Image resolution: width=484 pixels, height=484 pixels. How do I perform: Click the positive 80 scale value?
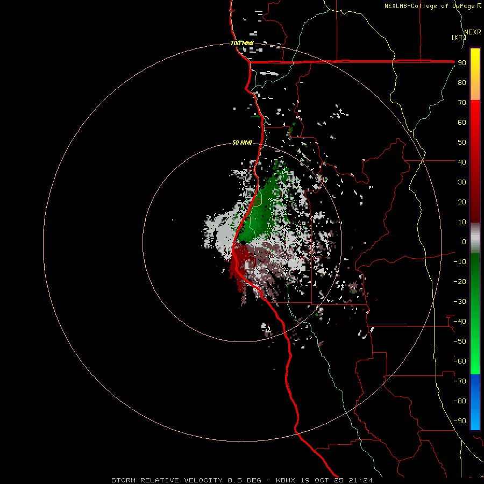coord(462,83)
